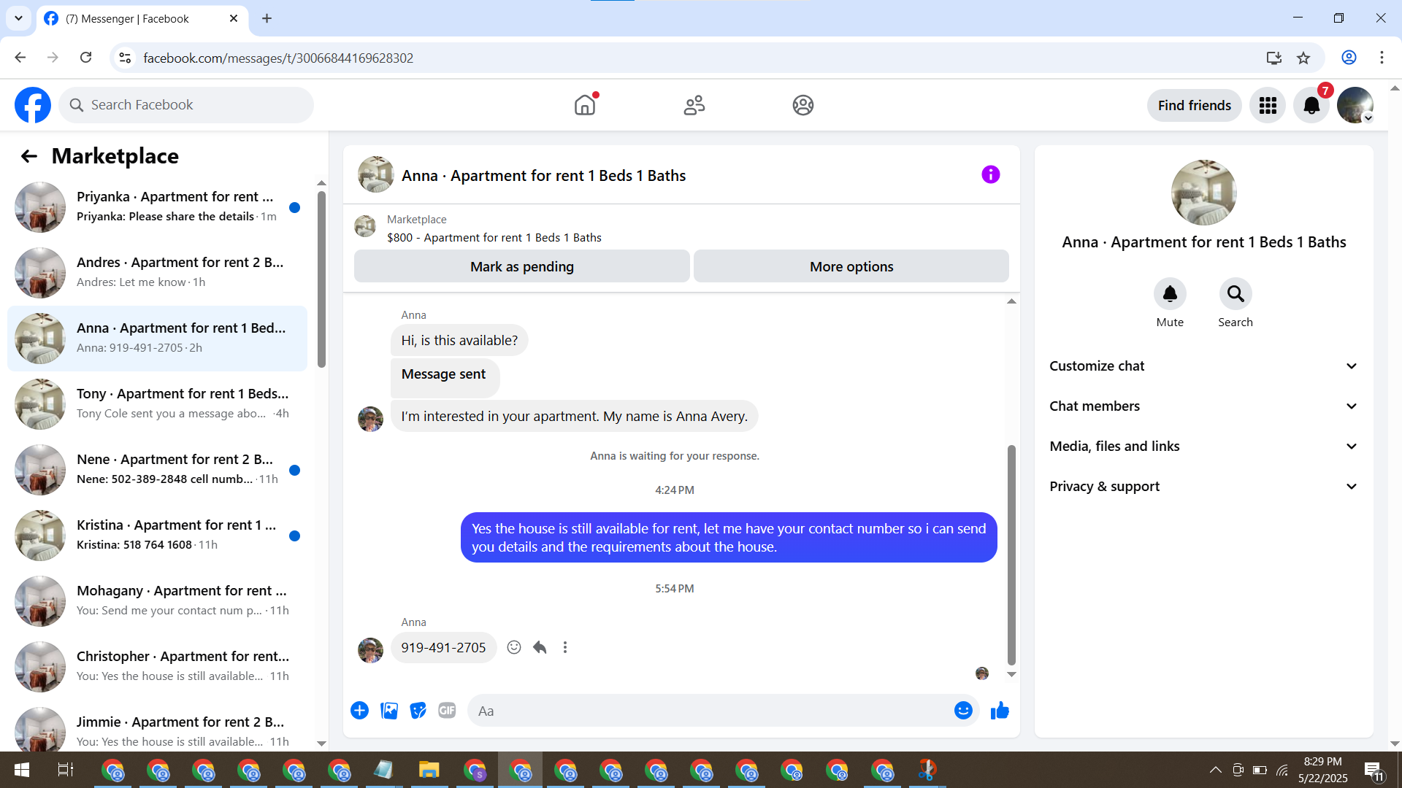
Task: Open emoji picker in message box
Action: (x=963, y=711)
